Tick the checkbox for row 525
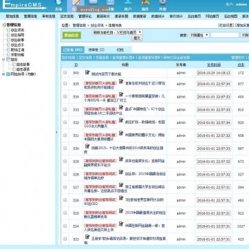The image size is (249, 249). (x=65, y=213)
